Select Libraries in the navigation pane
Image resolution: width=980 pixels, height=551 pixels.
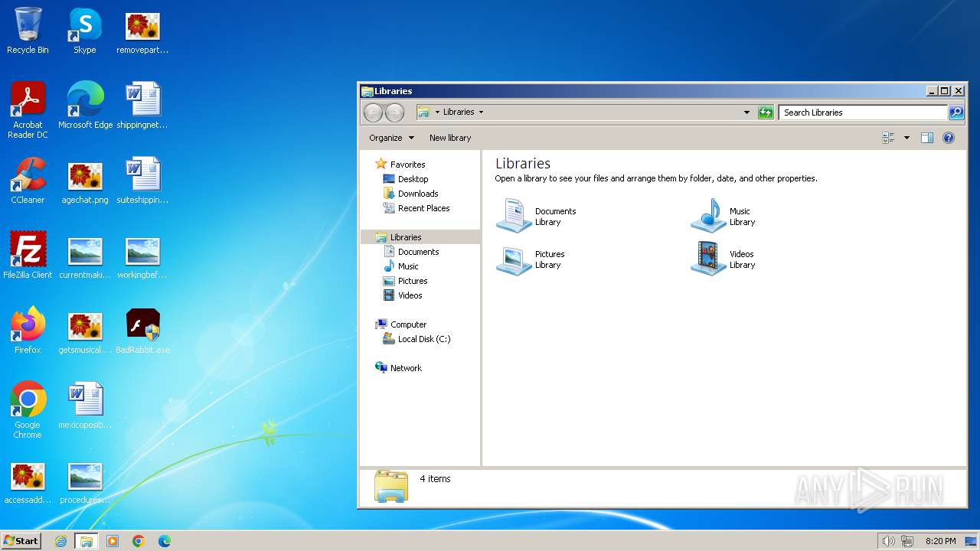click(x=420, y=237)
